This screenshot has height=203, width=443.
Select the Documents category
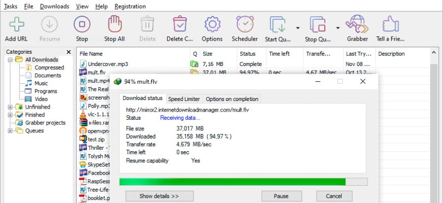48,76
